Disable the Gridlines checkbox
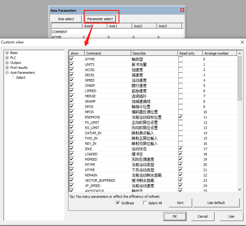The height and width of the screenshot is (226, 246). click(x=118, y=203)
